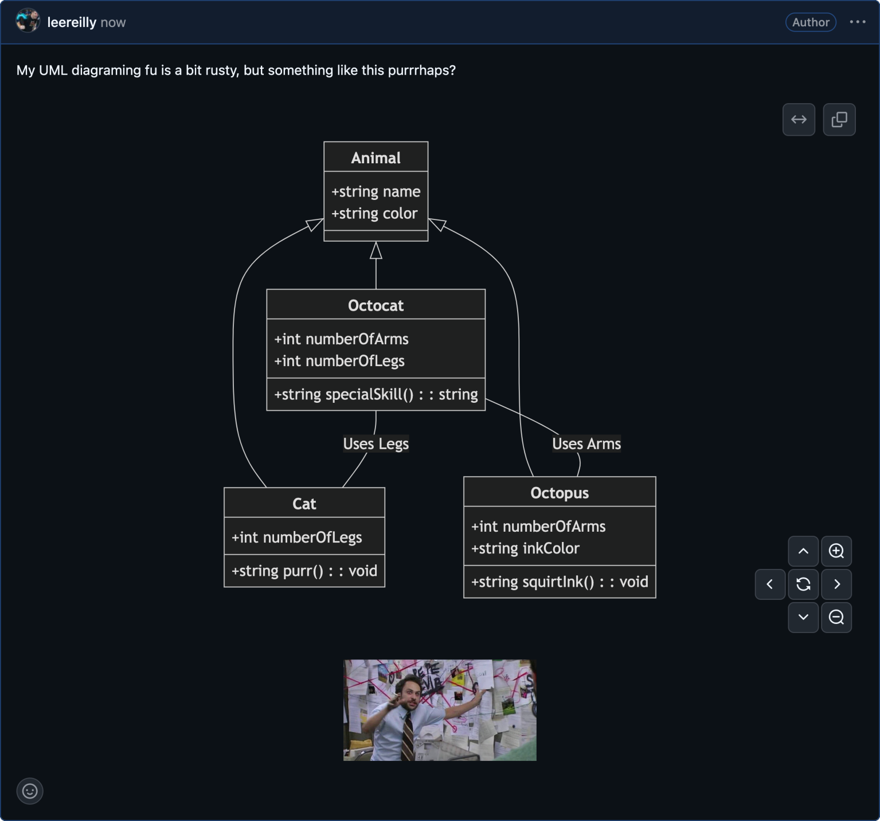
Task: Pan the diagram upward
Action: [x=803, y=551]
